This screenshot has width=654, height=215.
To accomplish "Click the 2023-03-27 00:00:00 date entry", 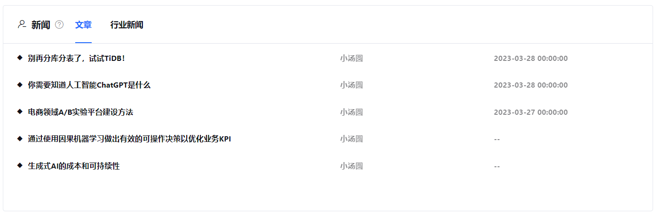I will click(x=531, y=112).
